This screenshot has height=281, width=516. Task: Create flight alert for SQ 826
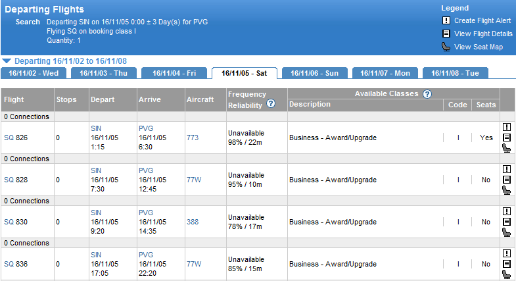point(506,128)
